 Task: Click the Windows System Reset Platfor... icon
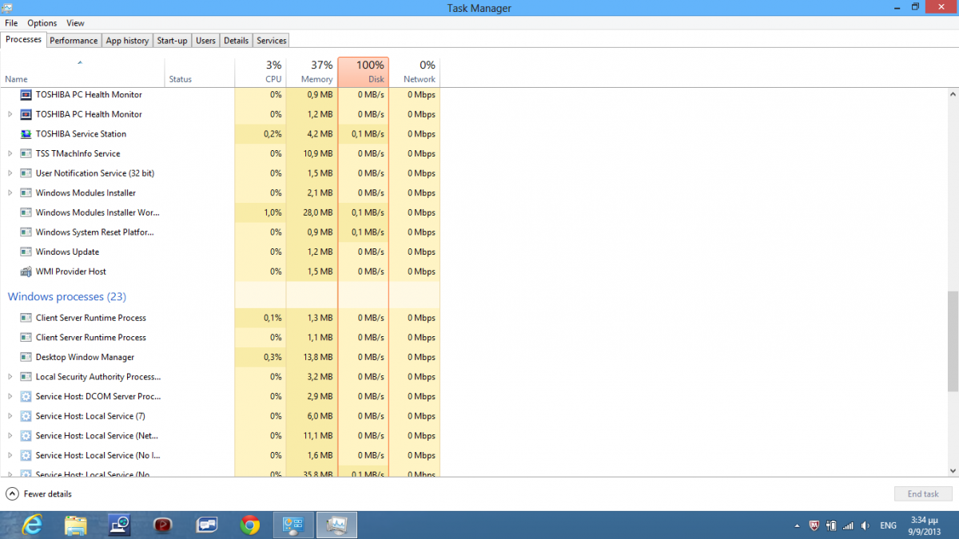[x=26, y=232]
